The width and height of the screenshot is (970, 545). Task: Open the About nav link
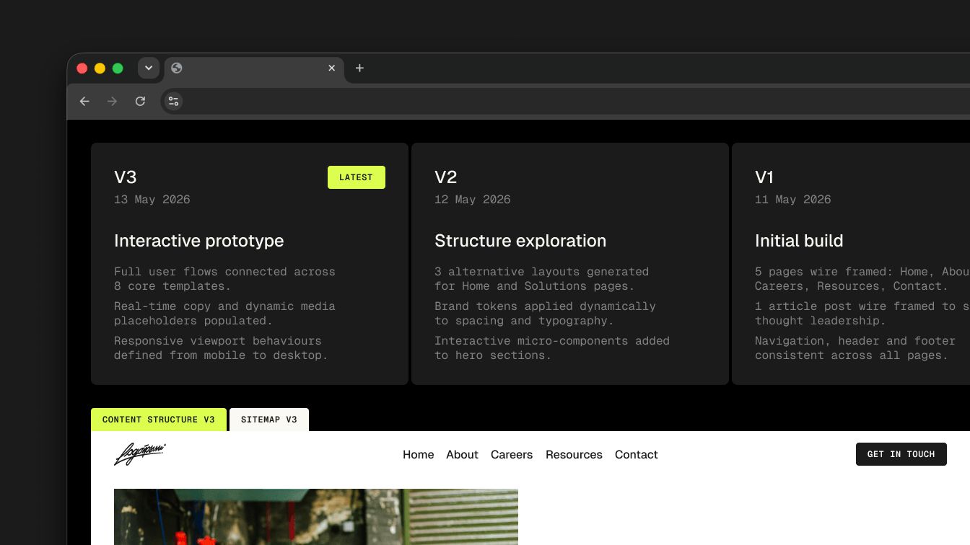(462, 455)
